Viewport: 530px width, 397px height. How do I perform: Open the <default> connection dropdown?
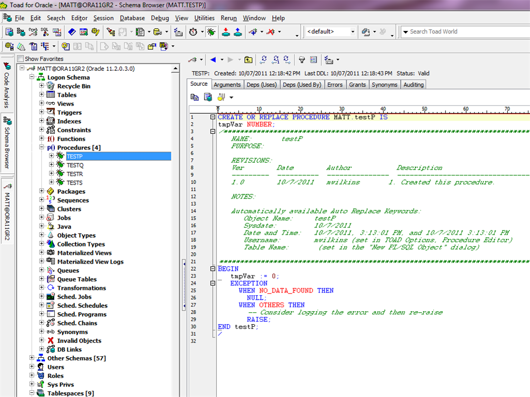(x=353, y=31)
